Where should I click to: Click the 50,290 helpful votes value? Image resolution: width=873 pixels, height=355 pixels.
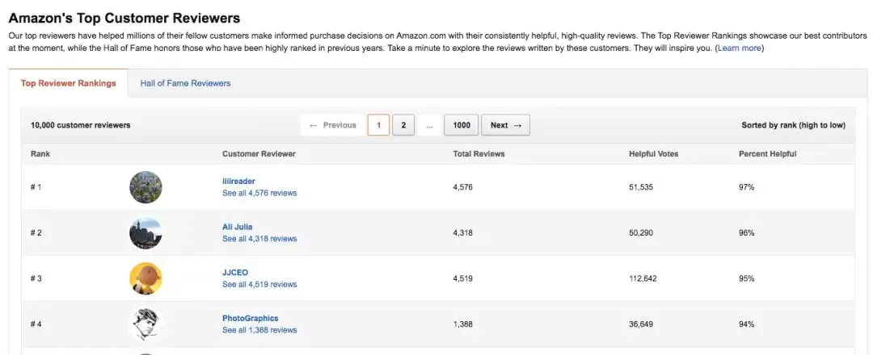click(641, 233)
